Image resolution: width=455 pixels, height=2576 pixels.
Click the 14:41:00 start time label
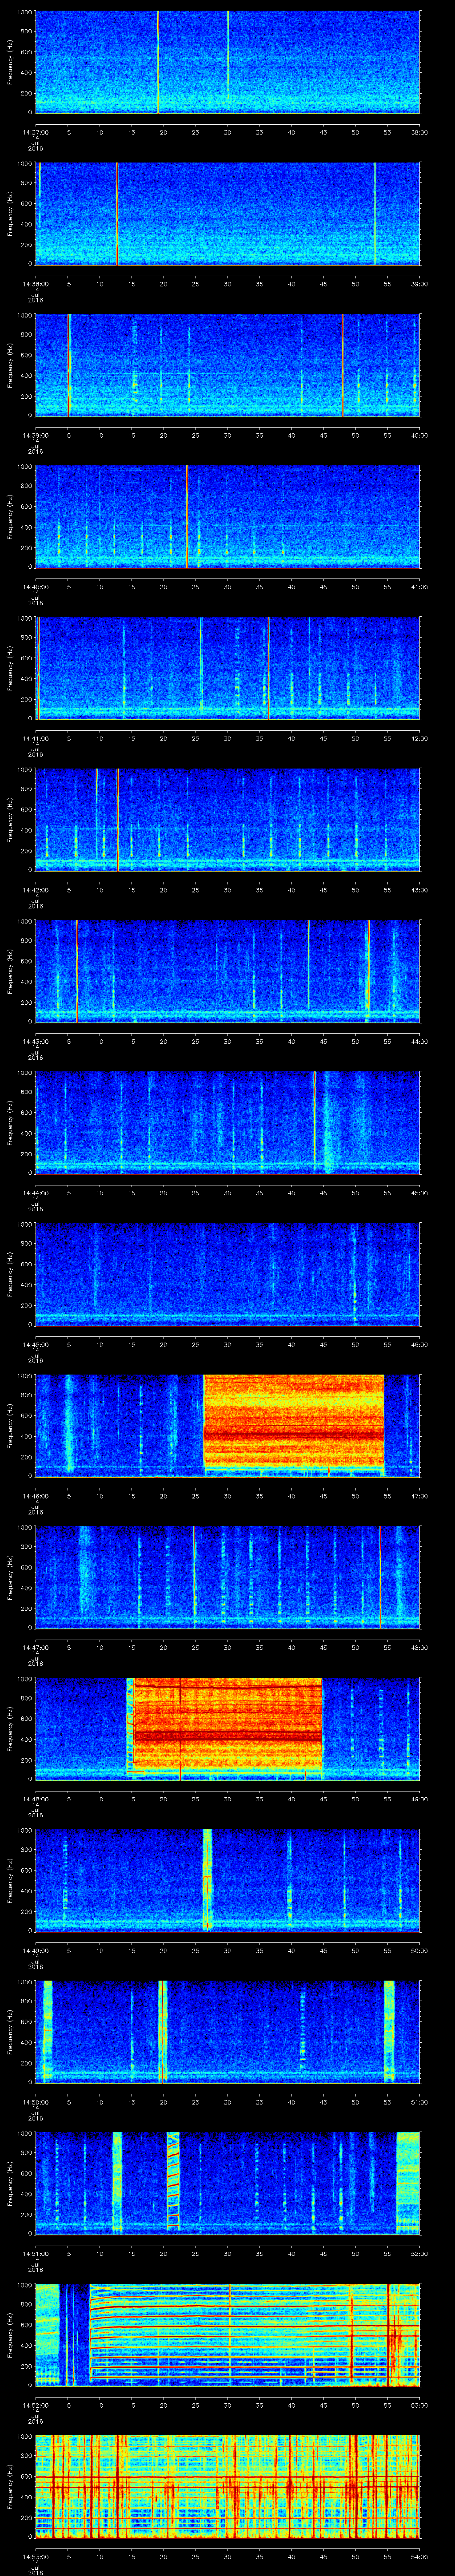pyautogui.click(x=36, y=738)
